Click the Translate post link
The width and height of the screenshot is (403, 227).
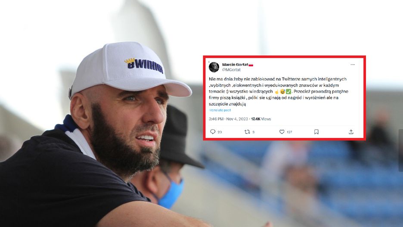[220, 110]
